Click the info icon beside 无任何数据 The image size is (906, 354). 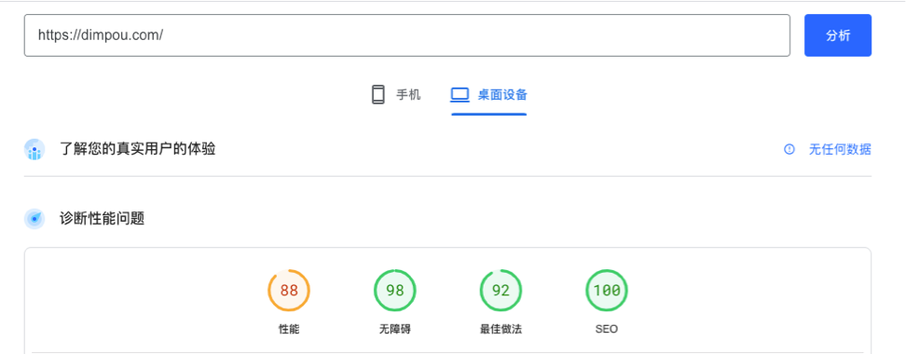coord(789,150)
